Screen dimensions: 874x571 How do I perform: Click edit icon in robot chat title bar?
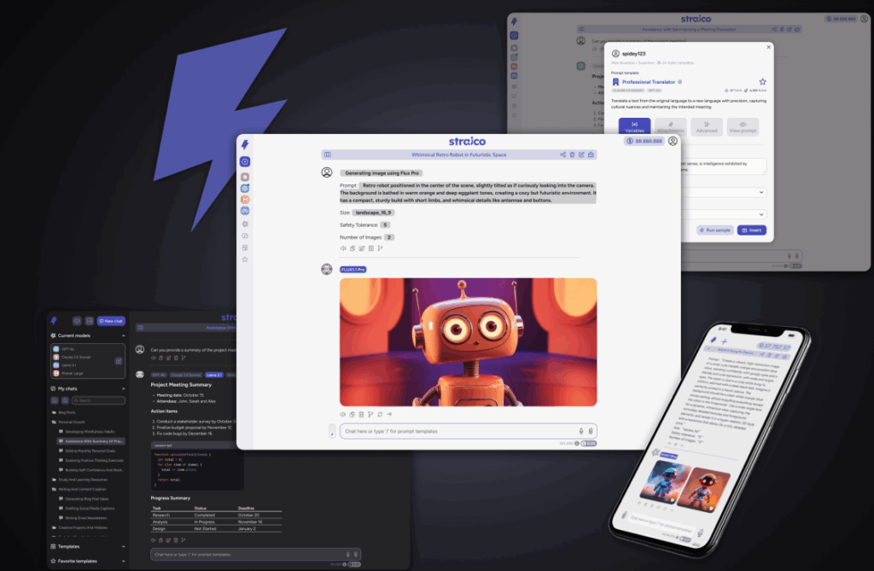581,155
